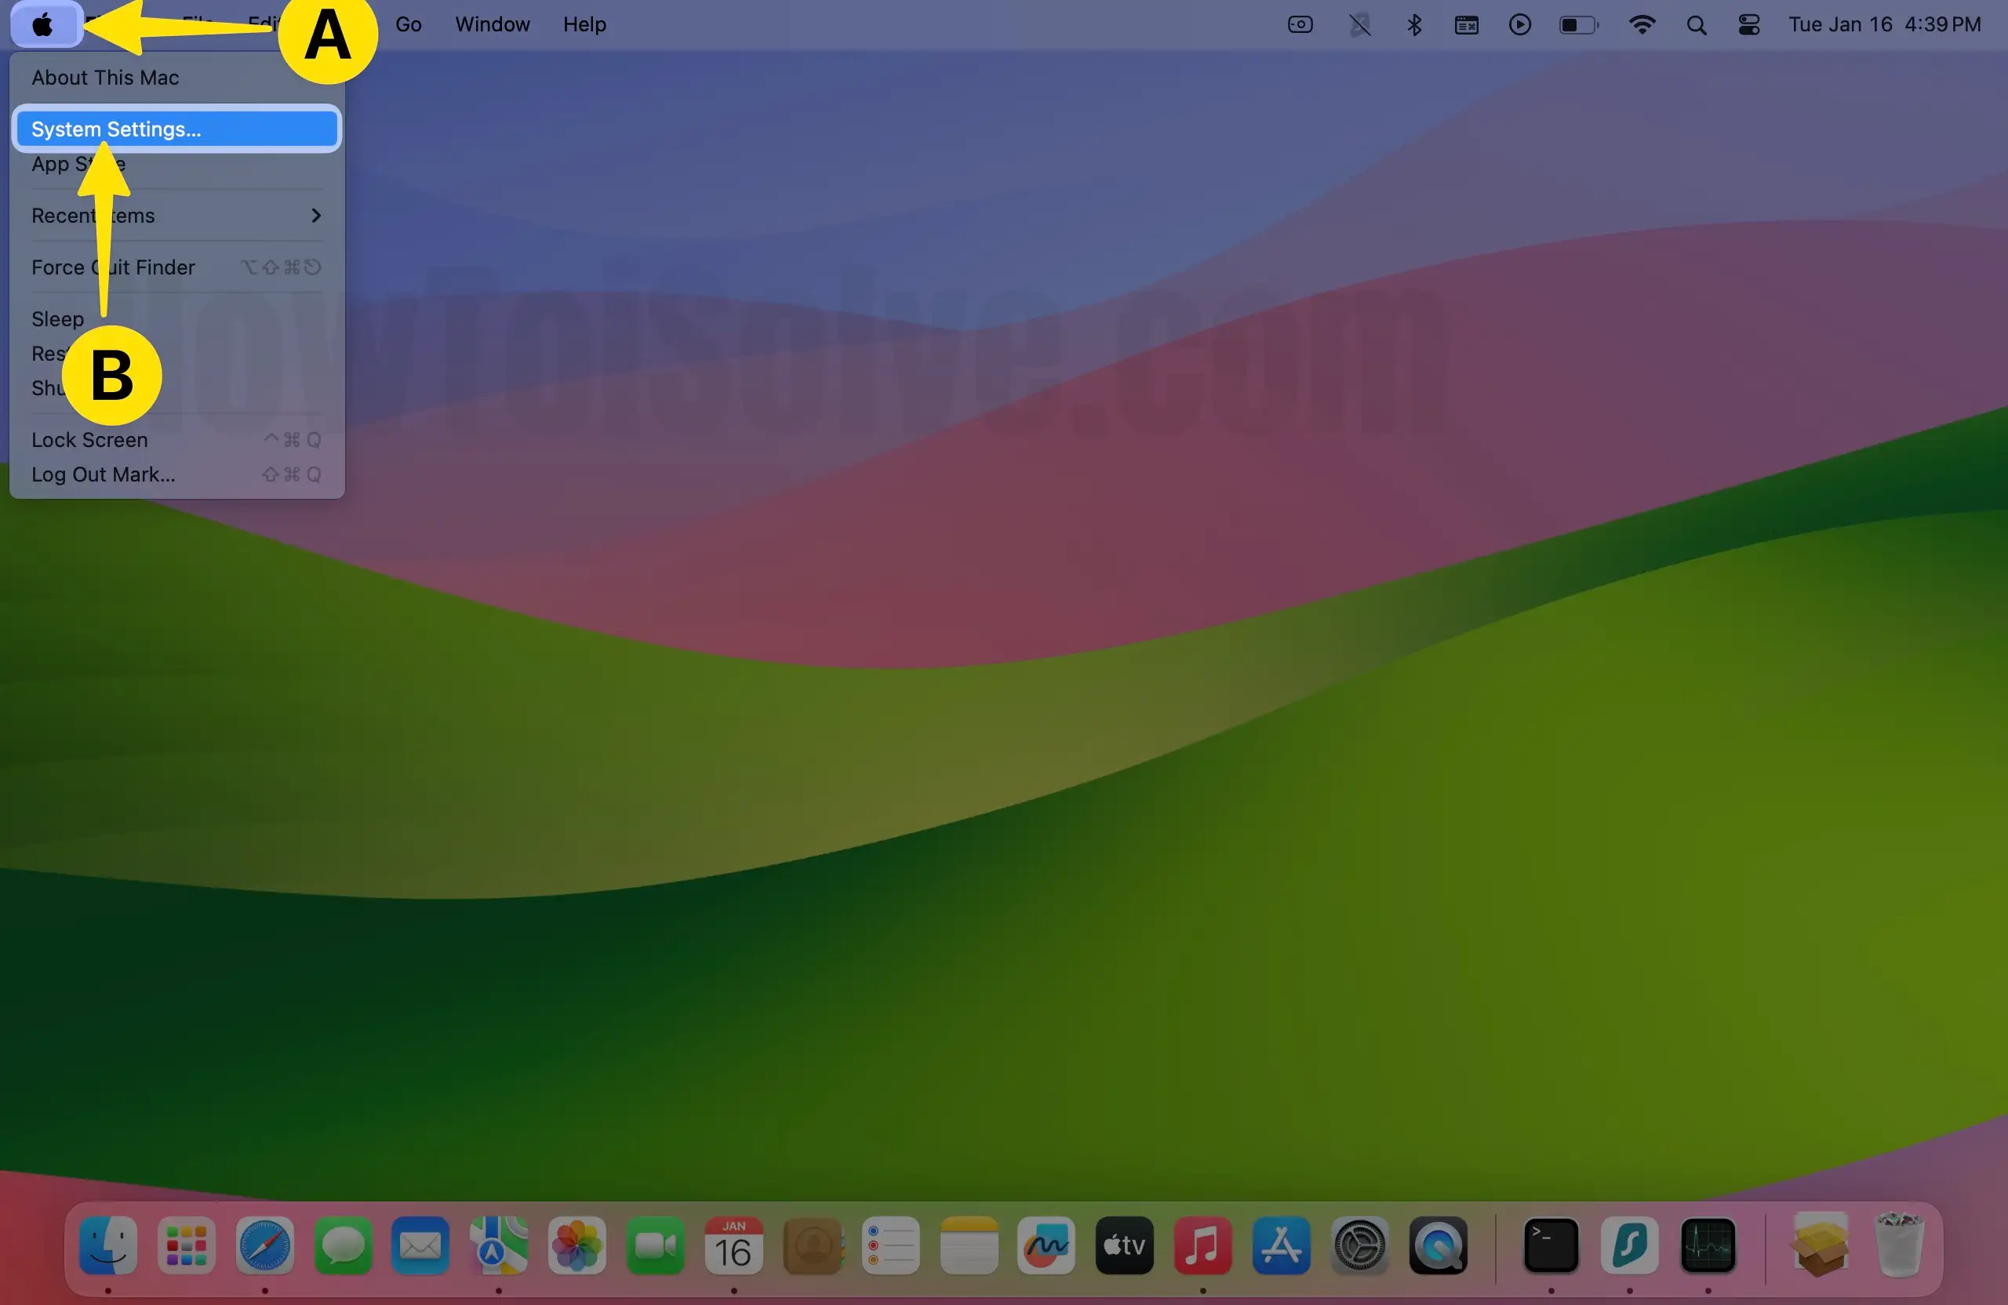Open the Window menu
The height and width of the screenshot is (1305, 2008).
[x=492, y=24]
